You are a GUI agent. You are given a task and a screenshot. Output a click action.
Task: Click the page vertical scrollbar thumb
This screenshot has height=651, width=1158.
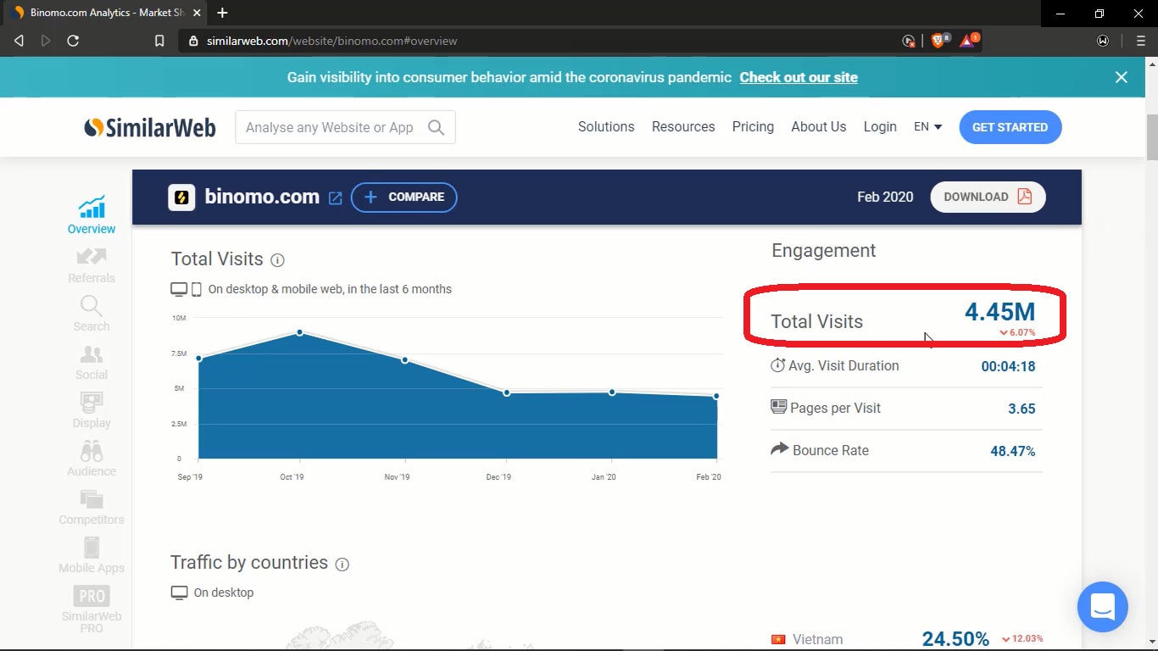(x=1152, y=136)
